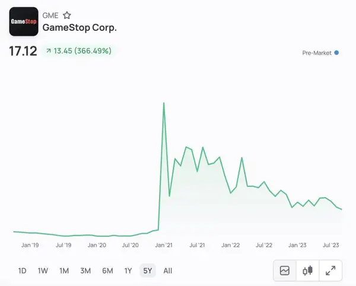Viewport: 356px width, 286px height.
Task: Select the 3M time range
Action: (85, 271)
